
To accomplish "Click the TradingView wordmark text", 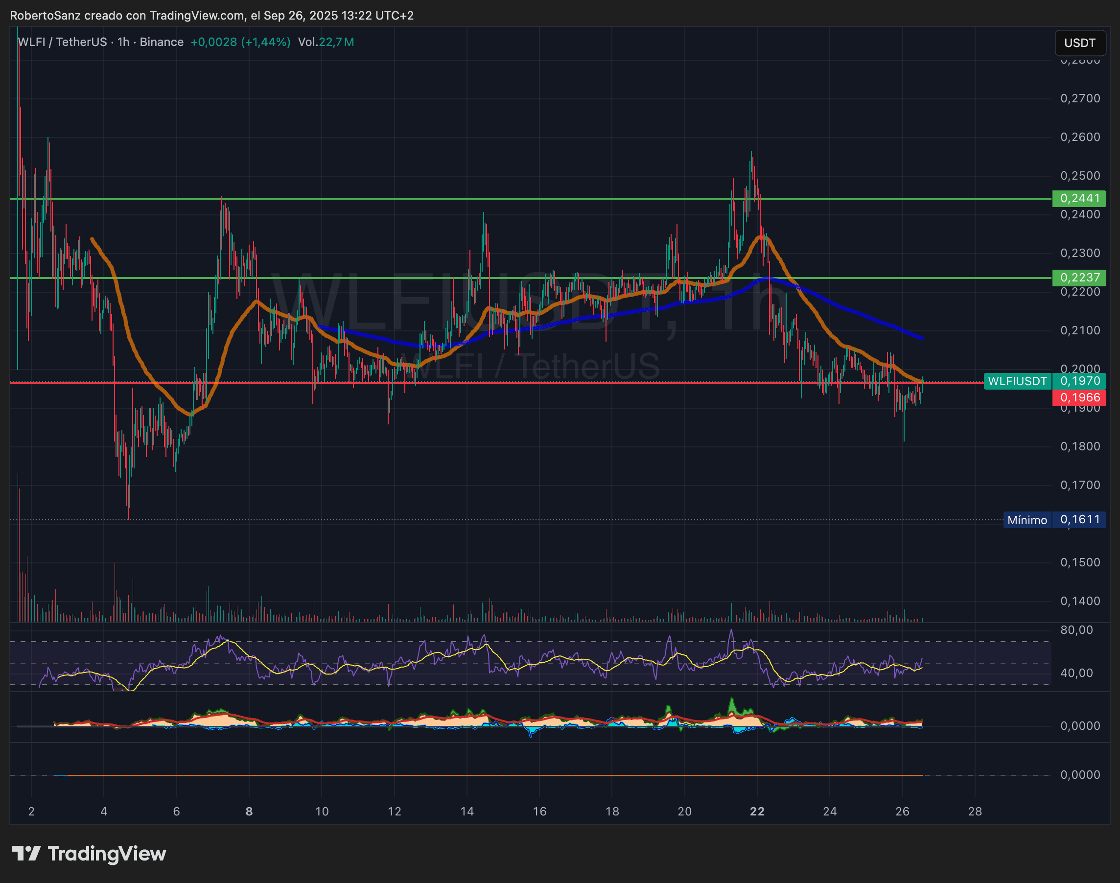I will pos(107,854).
